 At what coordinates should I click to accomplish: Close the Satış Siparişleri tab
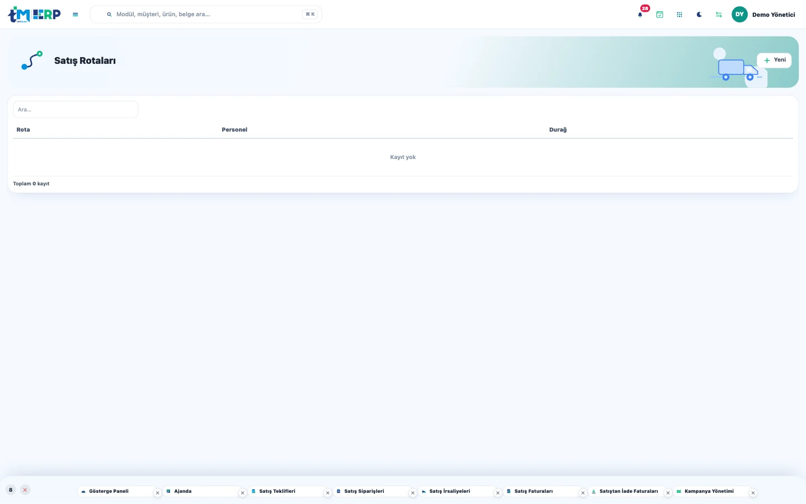(413, 493)
